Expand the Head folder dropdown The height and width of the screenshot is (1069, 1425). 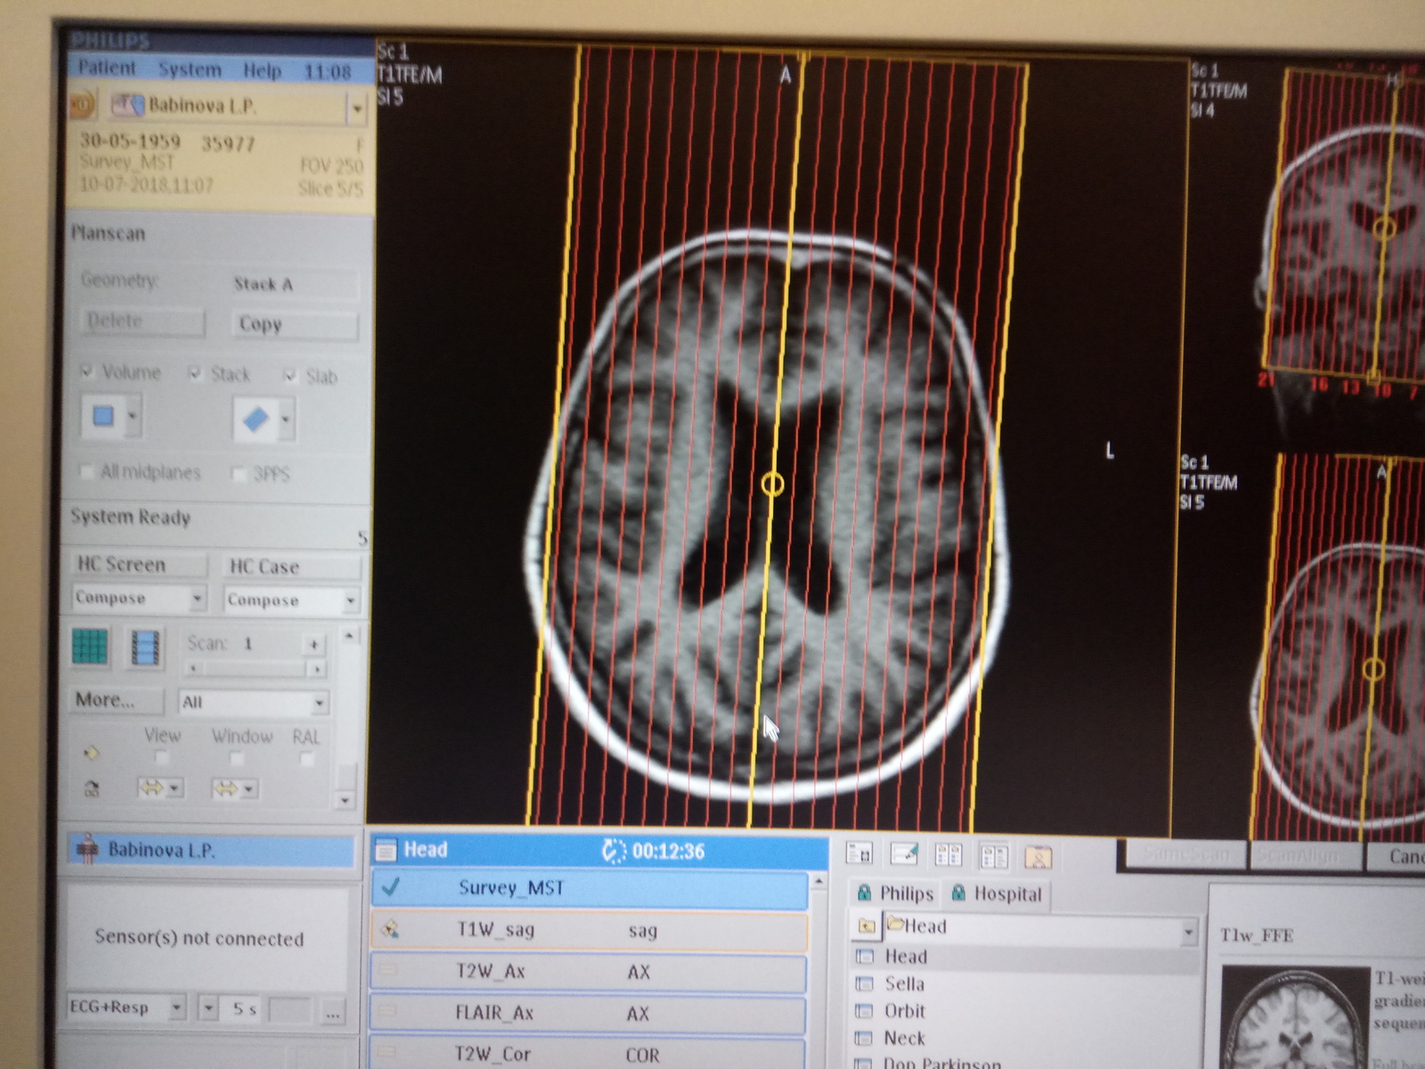point(1189,933)
